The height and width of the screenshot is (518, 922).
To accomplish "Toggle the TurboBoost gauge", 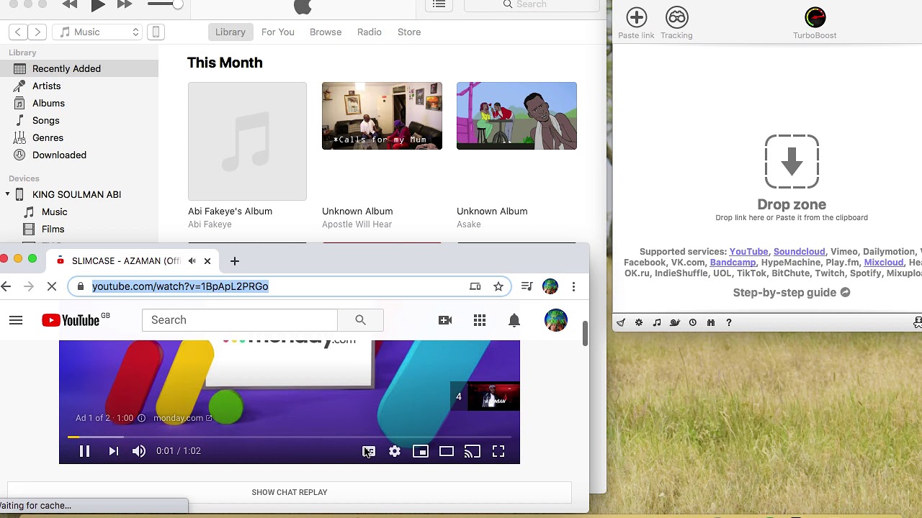I will pyautogui.click(x=815, y=17).
